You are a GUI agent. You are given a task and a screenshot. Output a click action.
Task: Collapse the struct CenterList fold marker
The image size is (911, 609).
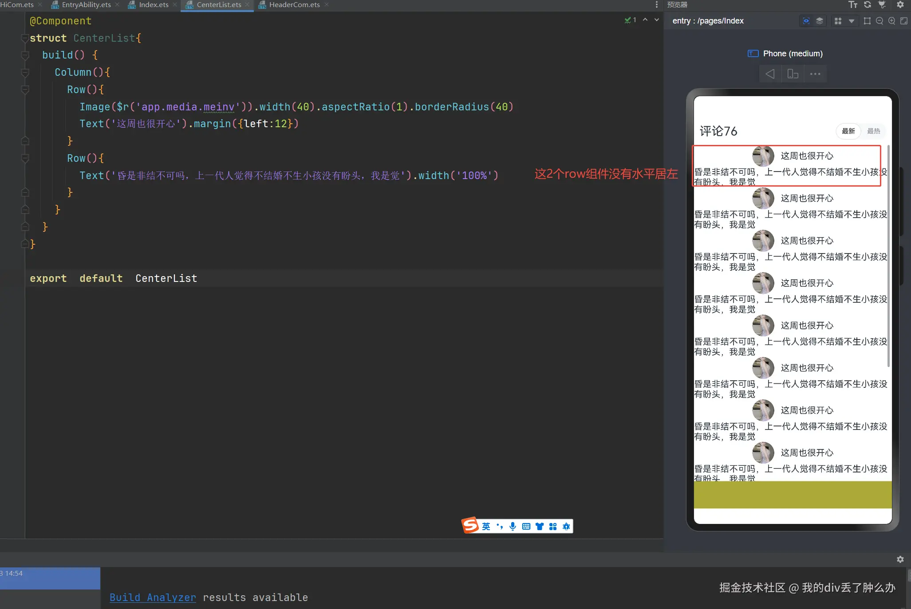pos(25,38)
